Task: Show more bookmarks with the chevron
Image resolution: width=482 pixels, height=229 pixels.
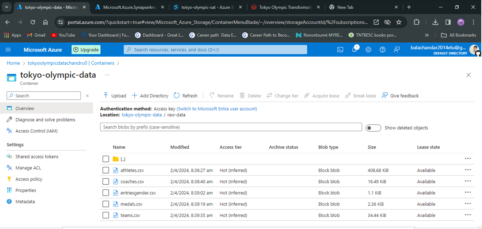Action: click(x=427, y=35)
